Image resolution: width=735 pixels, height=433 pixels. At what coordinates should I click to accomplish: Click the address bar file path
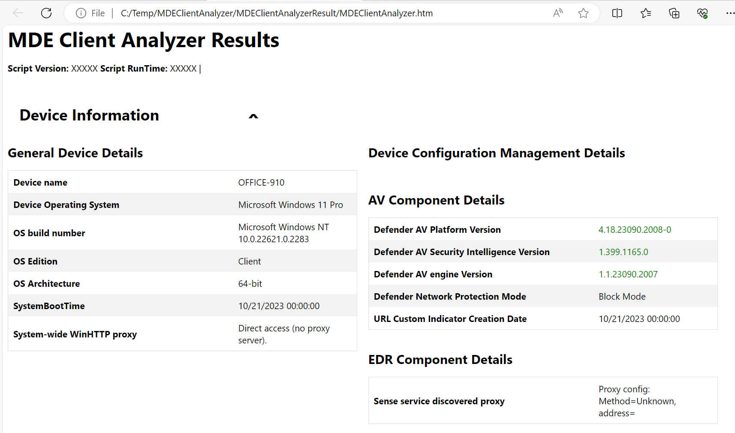point(277,13)
